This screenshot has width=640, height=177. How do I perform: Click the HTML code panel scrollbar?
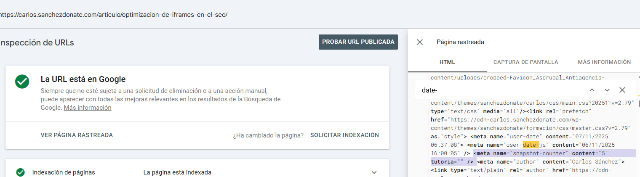coord(638,103)
